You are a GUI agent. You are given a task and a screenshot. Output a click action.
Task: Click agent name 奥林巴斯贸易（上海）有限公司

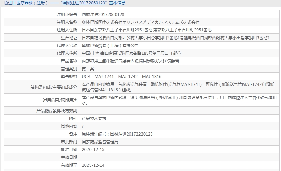(x=110, y=46)
